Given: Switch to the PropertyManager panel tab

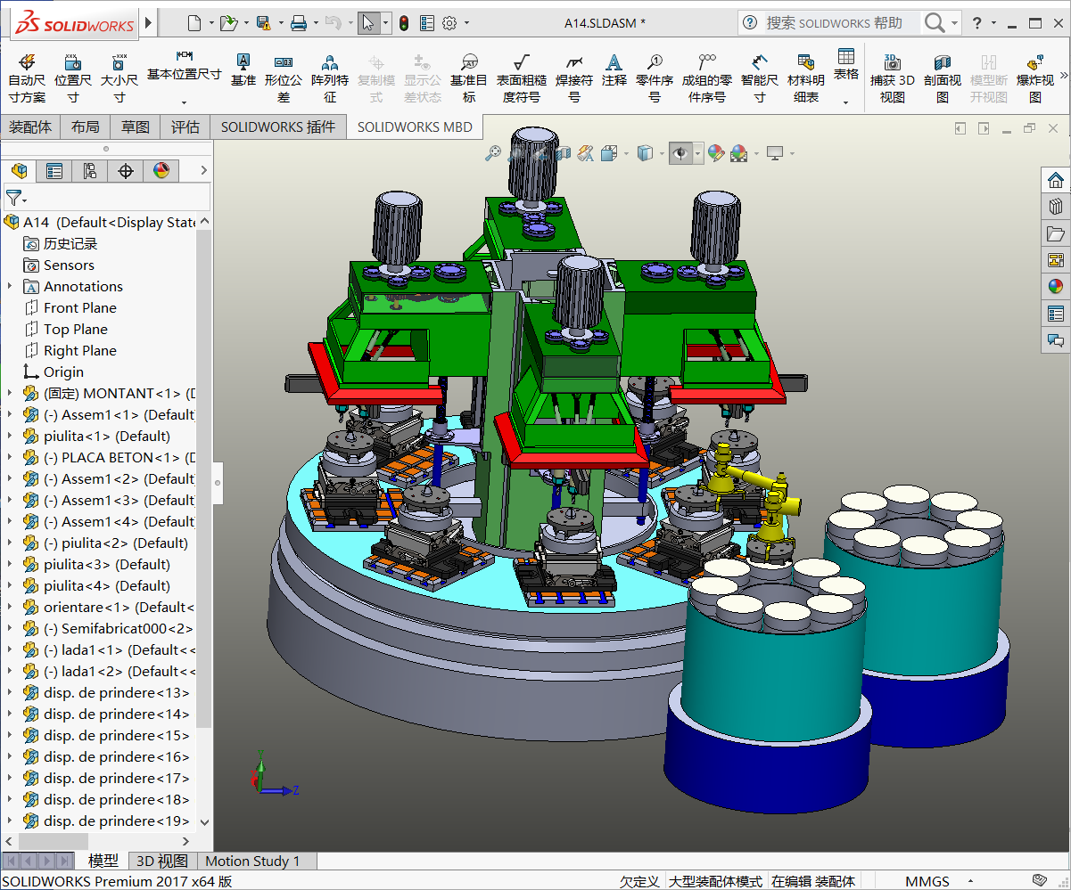Looking at the screenshot, I should point(54,170).
